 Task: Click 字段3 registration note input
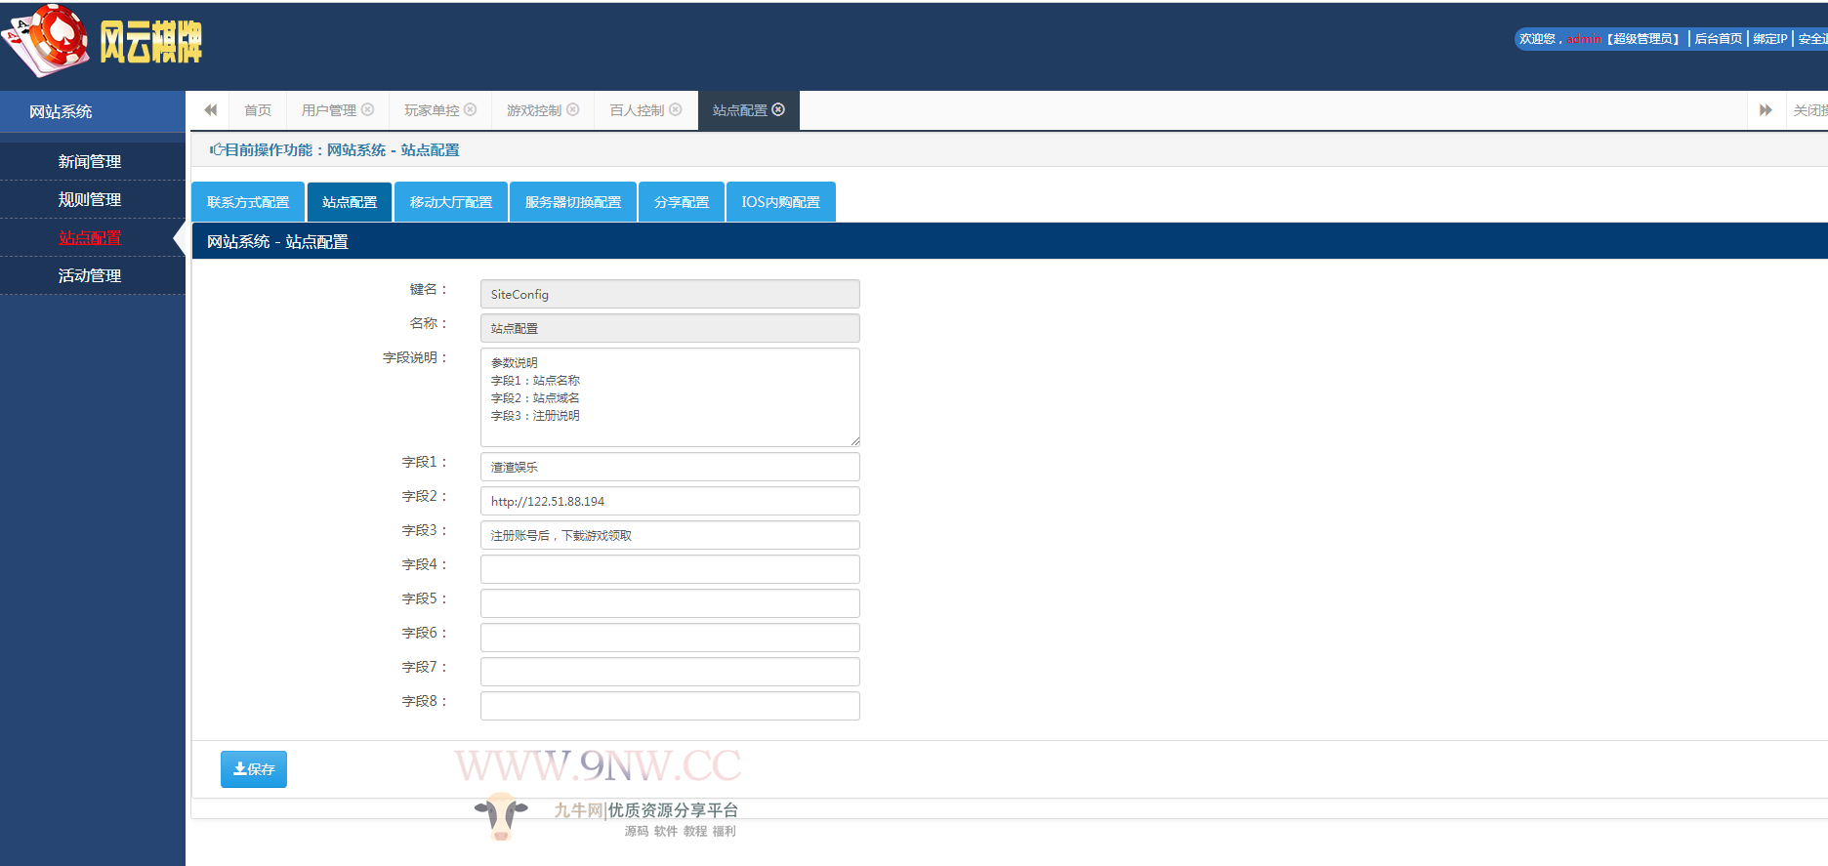670,535
